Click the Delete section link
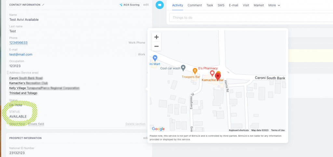 click(136, 124)
